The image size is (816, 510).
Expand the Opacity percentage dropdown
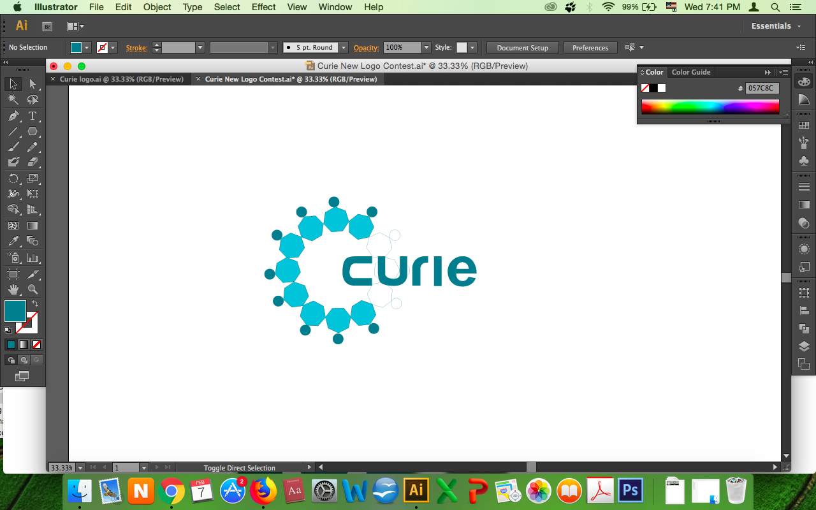pyautogui.click(x=426, y=48)
